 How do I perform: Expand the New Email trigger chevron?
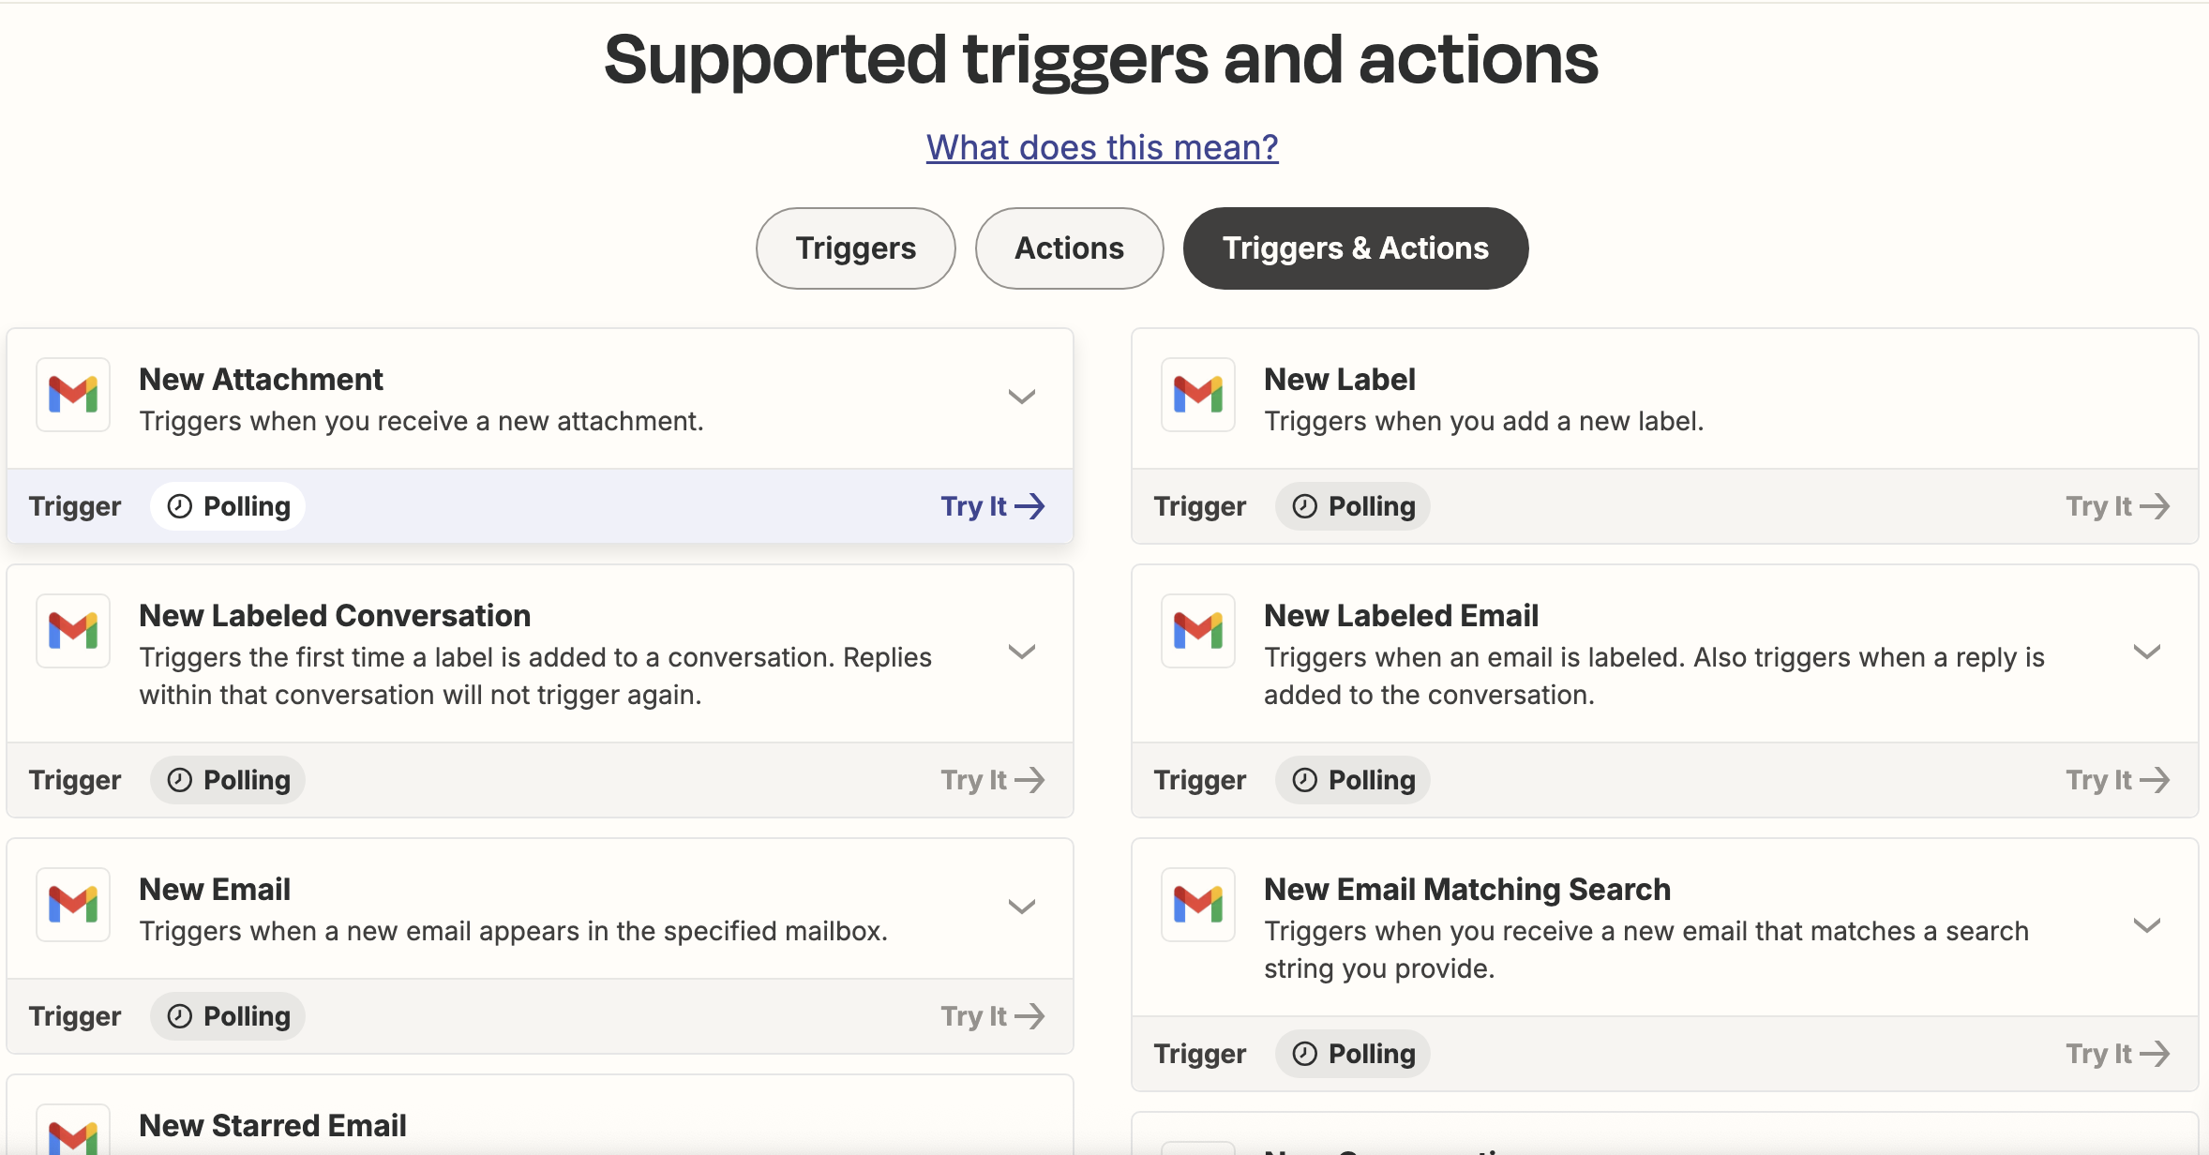pyautogui.click(x=1021, y=907)
